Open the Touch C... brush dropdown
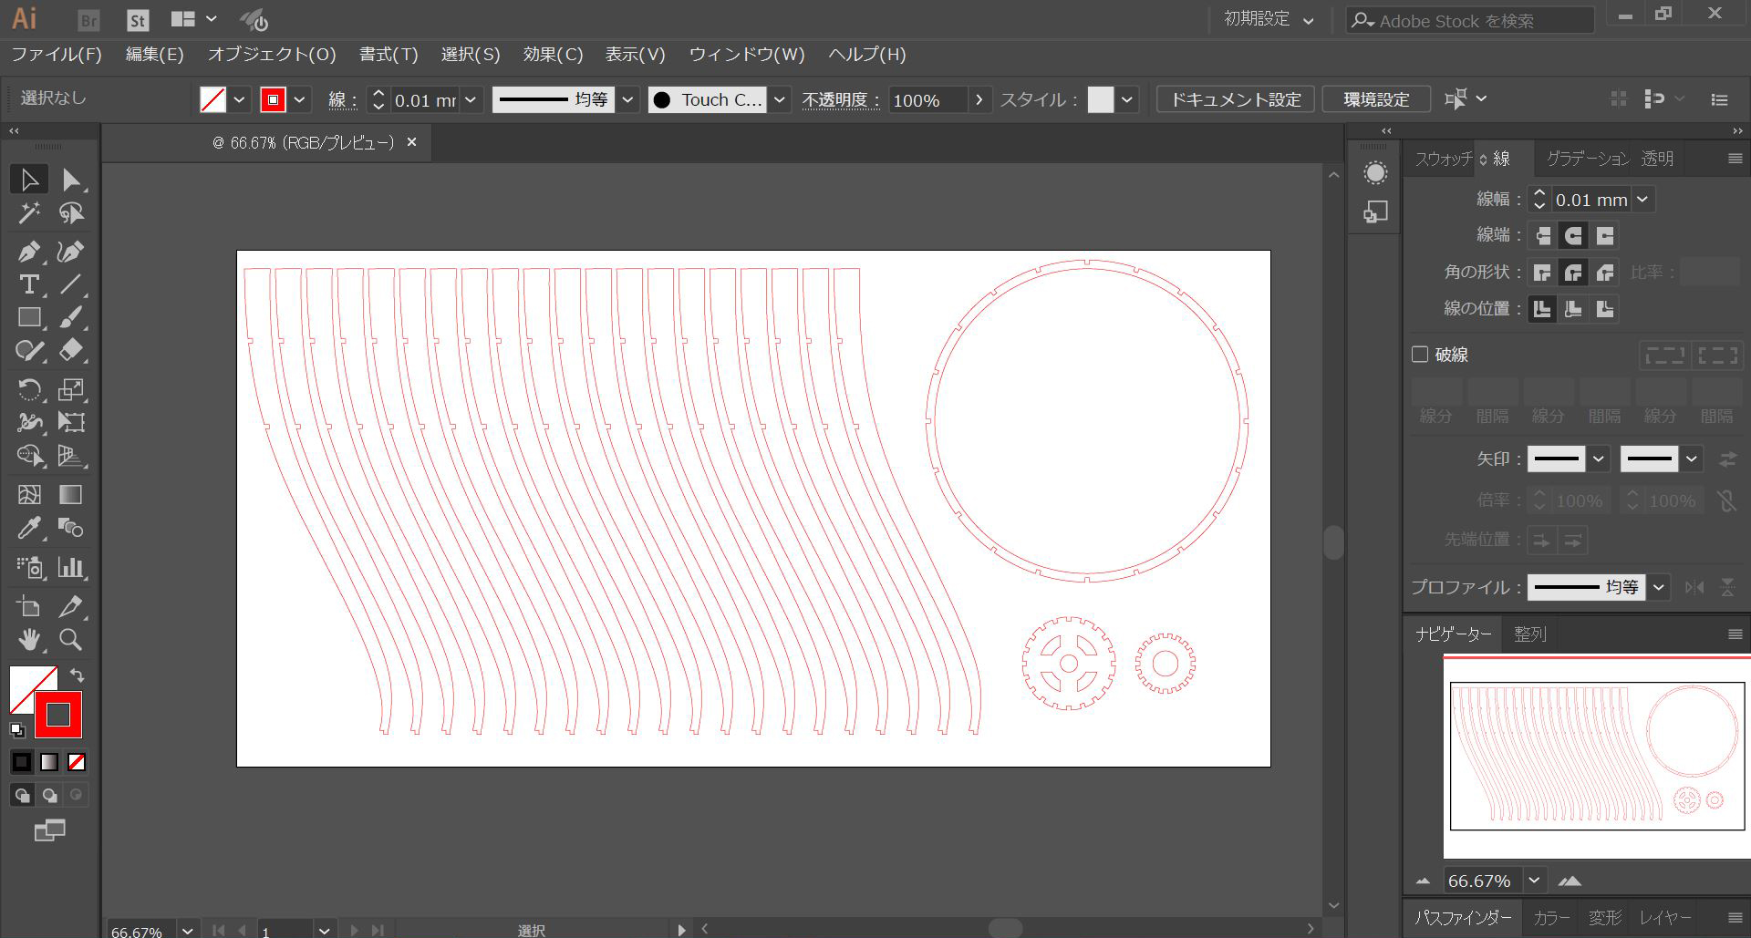This screenshot has height=938, width=1751. (780, 99)
